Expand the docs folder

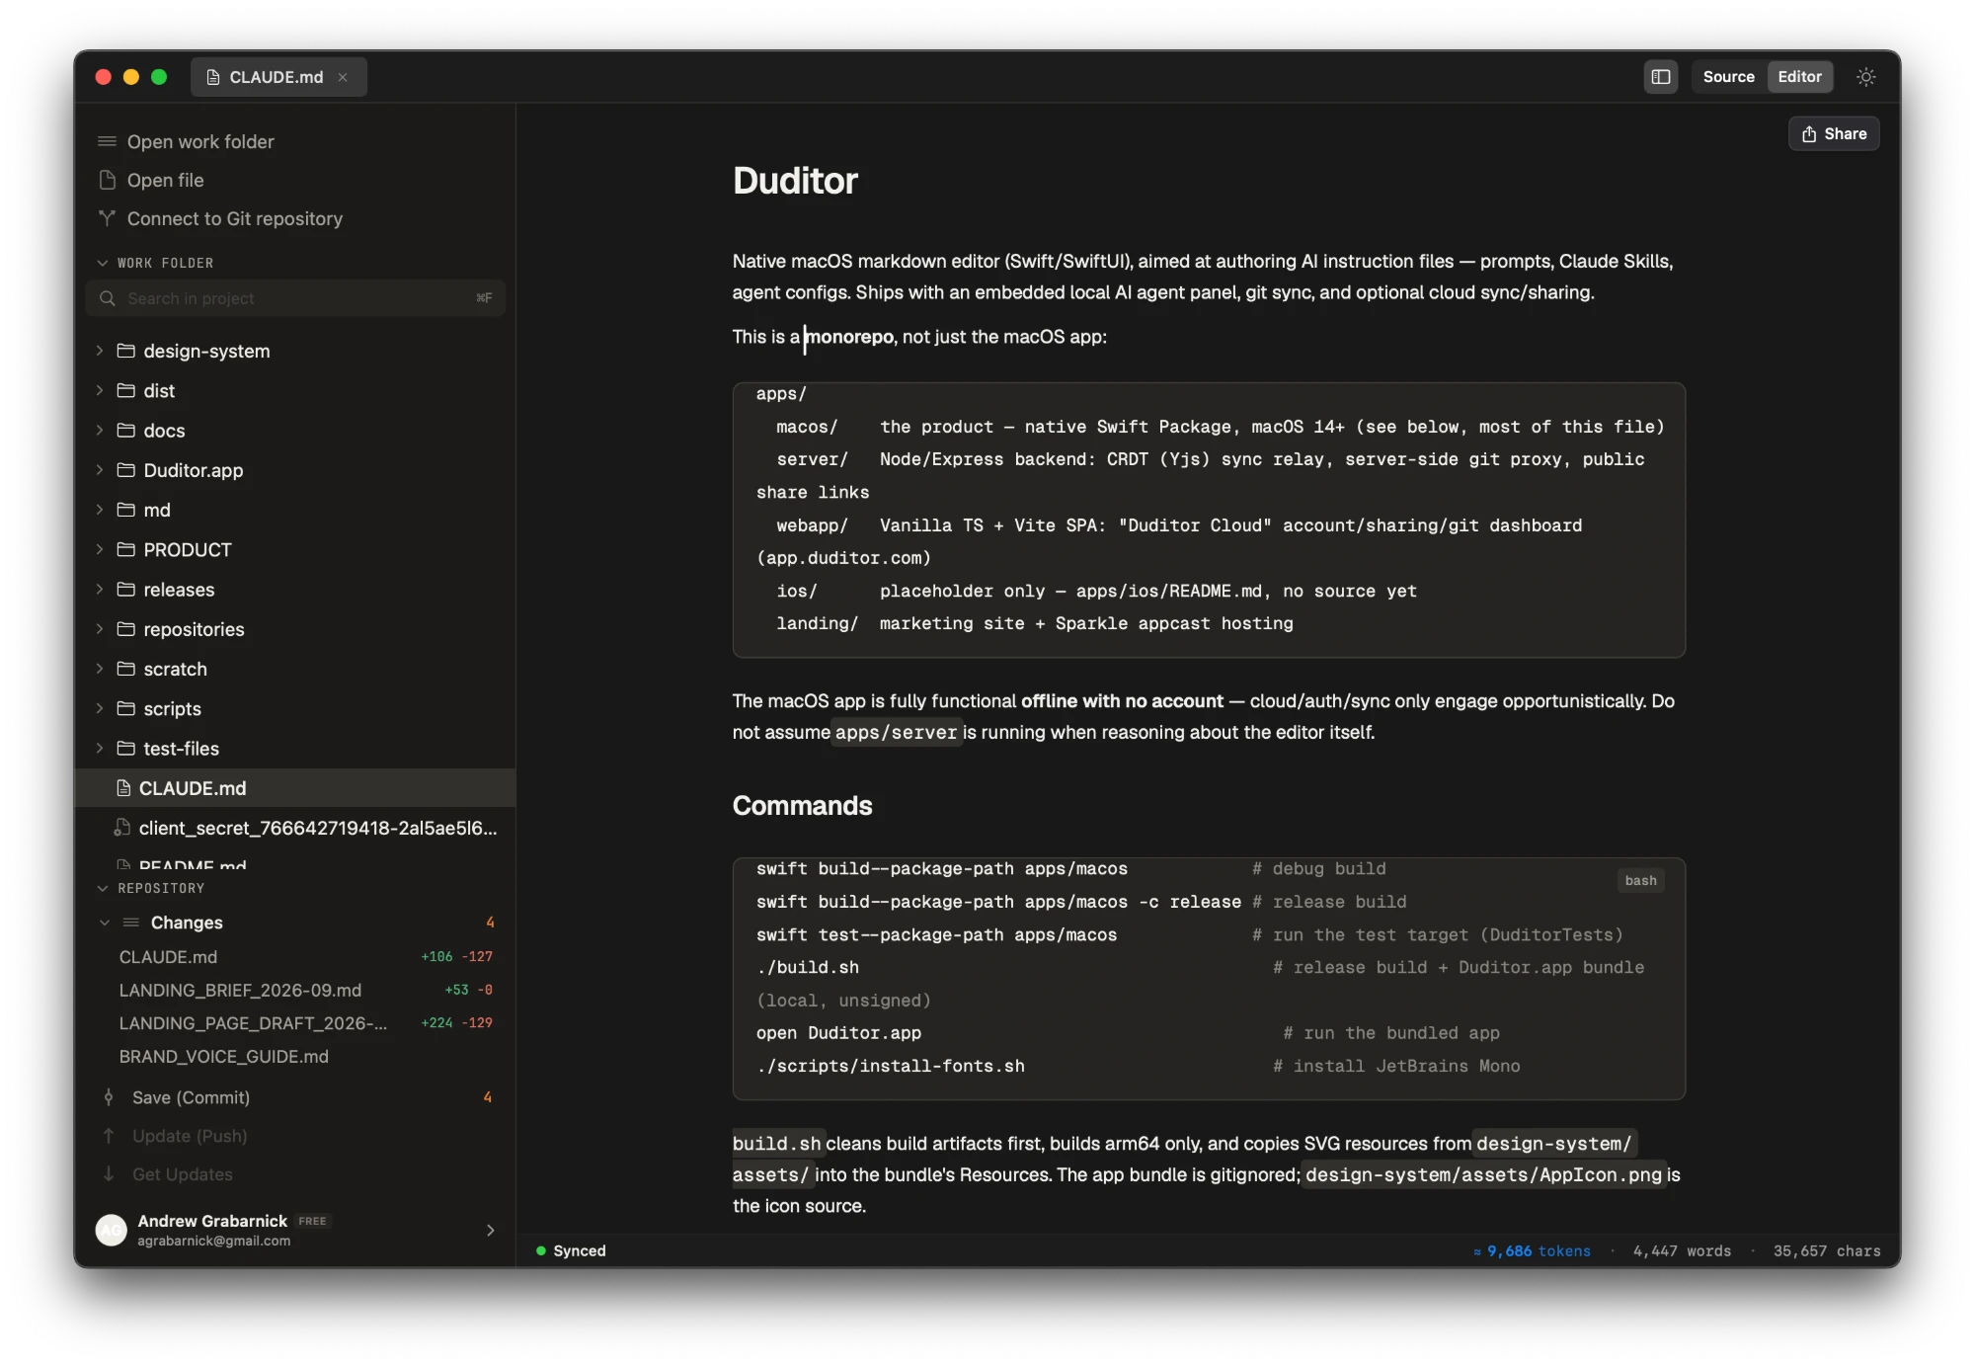100,430
